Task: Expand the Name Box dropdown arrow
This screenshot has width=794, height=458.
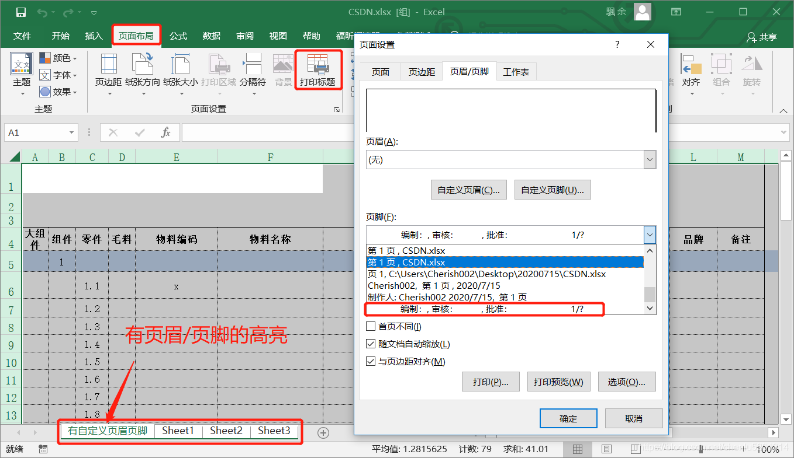Action: pos(72,133)
